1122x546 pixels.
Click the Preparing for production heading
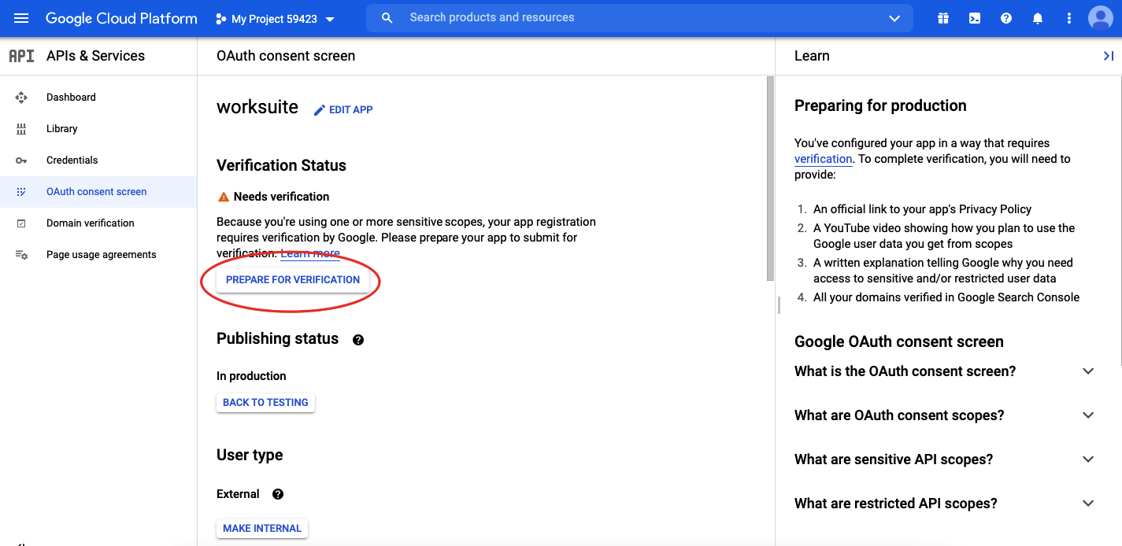click(x=880, y=106)
